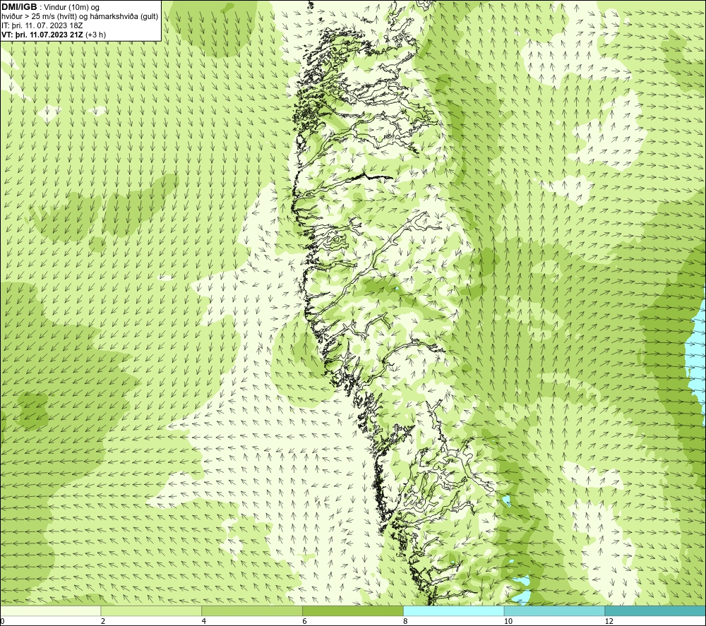Screen dimensions: 706x626
Task: Click the 2–4 m/s light green swatch
Action: tap(151, 611)
